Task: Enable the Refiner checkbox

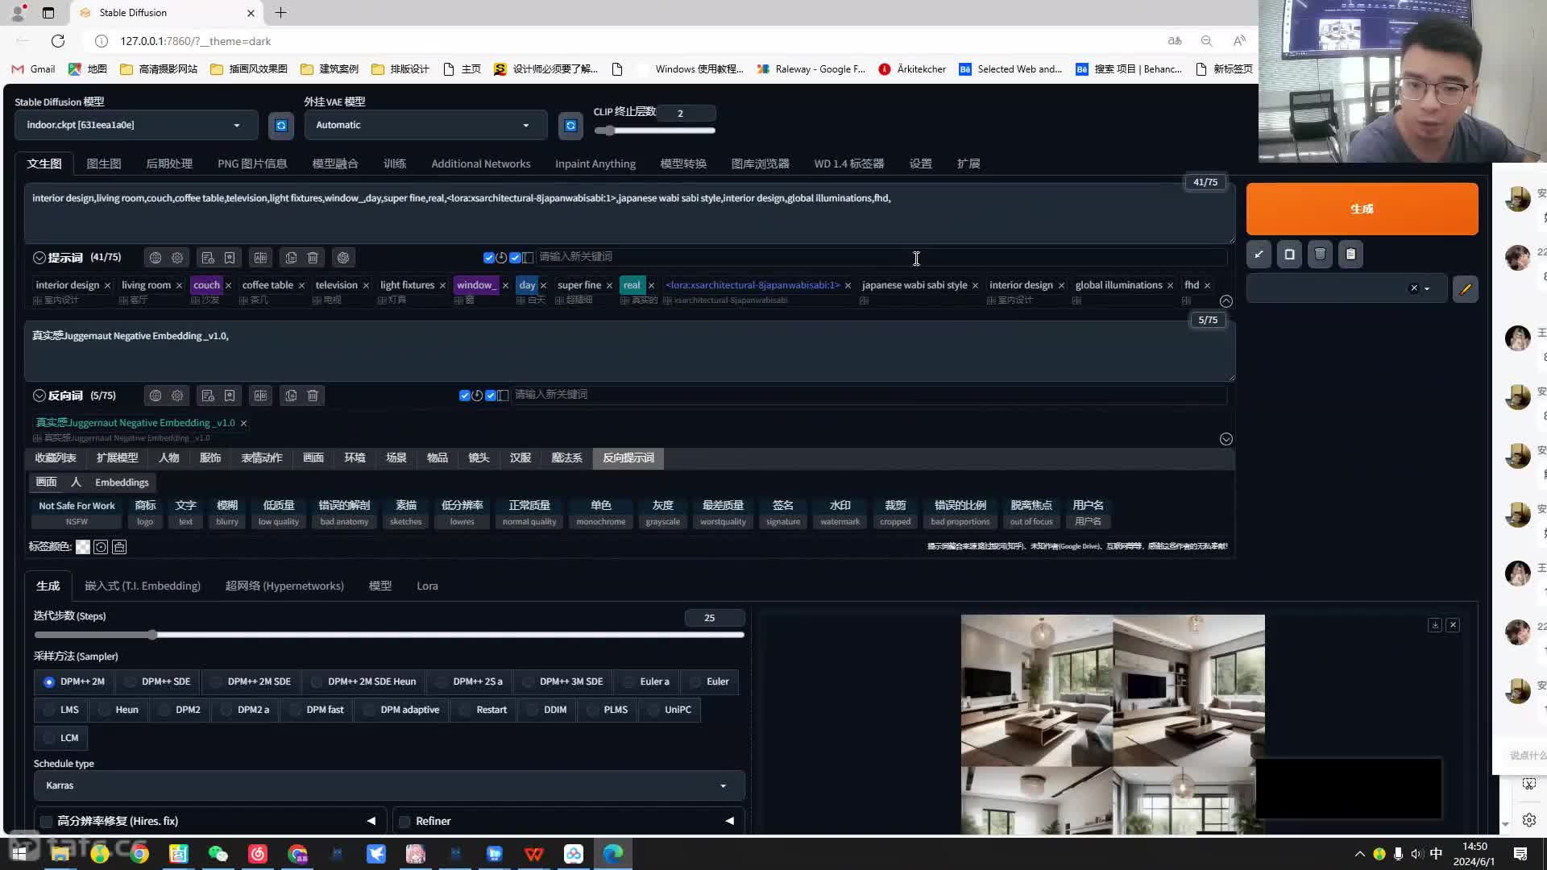Action: [404, 822]
